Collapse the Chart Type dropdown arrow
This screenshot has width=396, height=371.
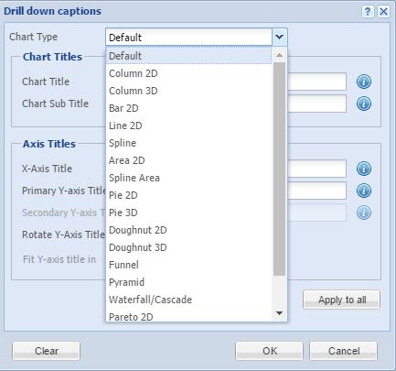(x=279, y=38)
